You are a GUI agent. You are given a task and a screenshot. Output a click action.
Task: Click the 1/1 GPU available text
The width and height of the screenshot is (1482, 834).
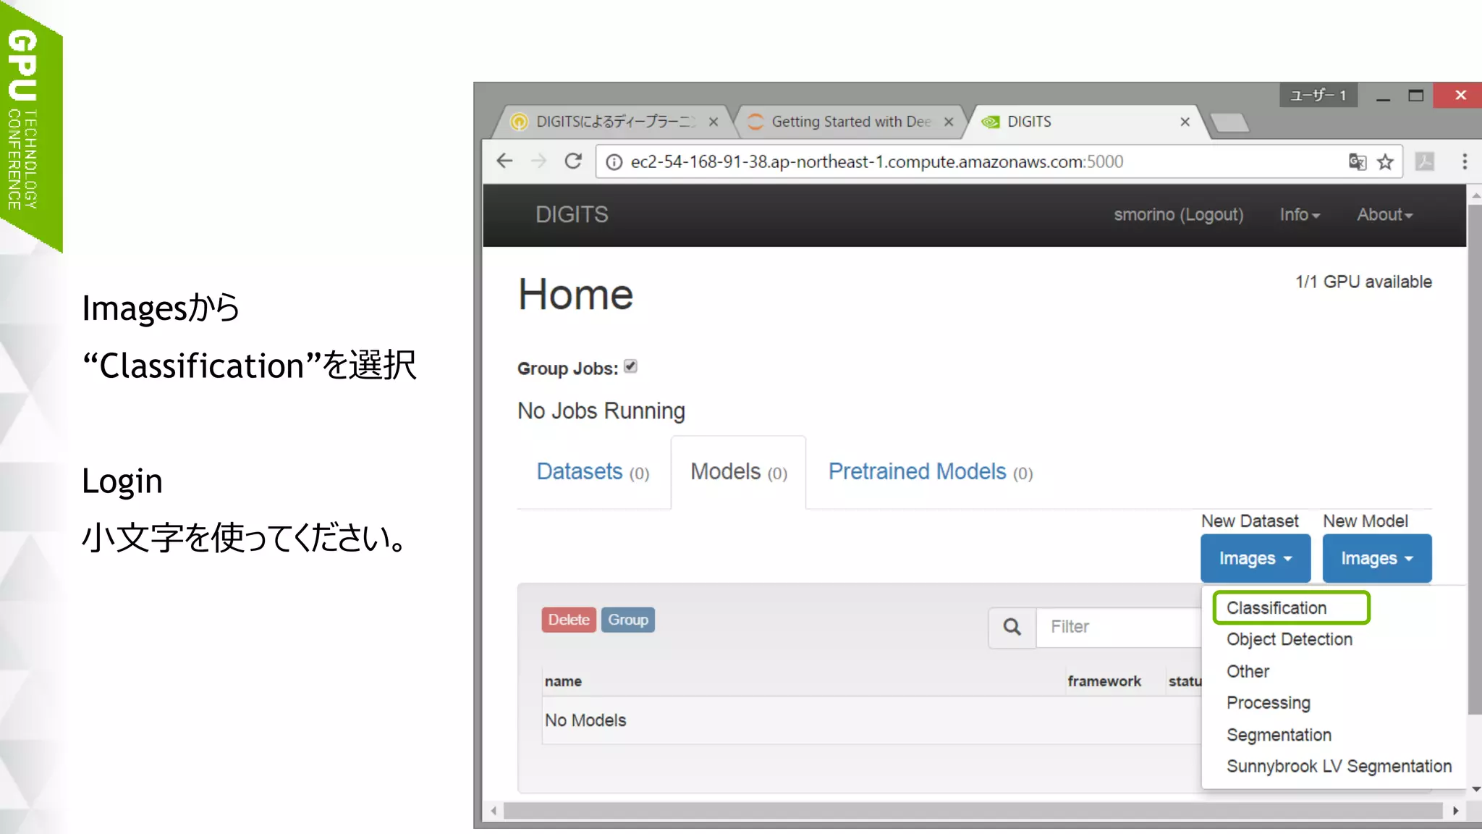1363,282
